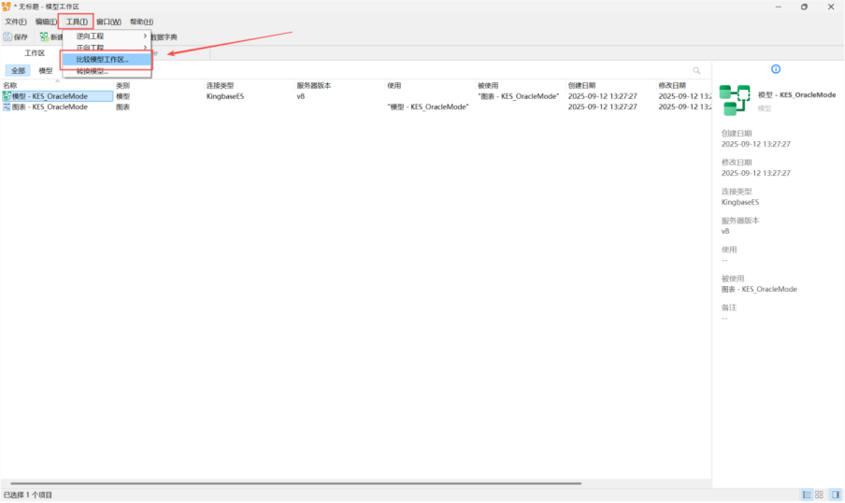Sort the list by the 名称 column header
Screen dimensions: 845x503
[10, 85]
